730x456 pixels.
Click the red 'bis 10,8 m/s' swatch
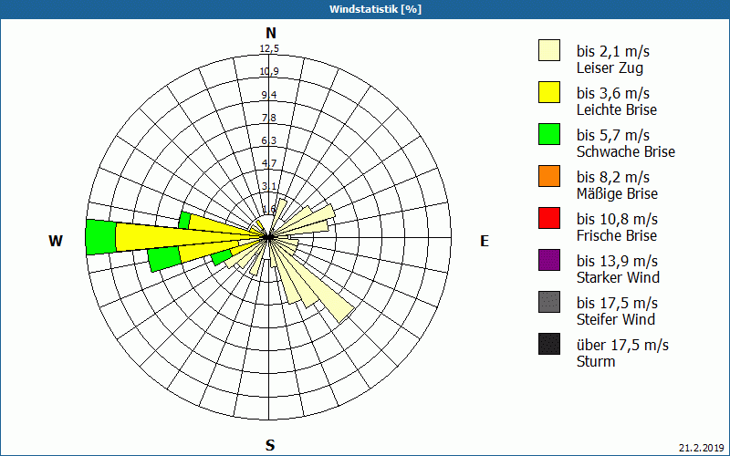click(549, 218)
